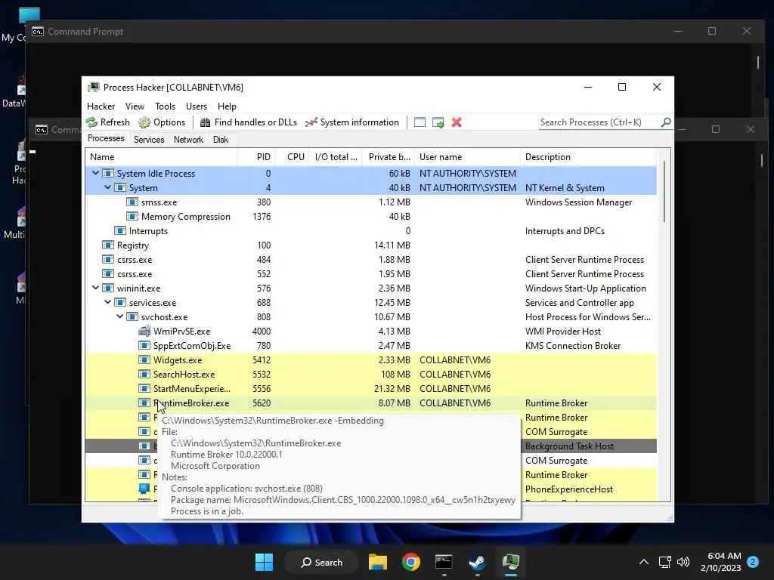This screenshot has width=774, height=580.
Task: Open the Windows Start button
Action: 264,562
